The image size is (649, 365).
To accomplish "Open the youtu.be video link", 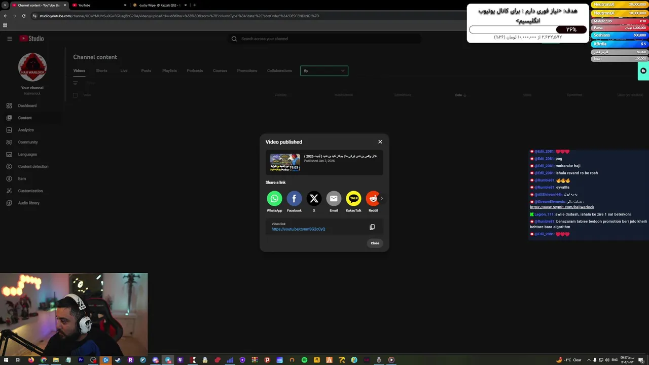I will (x=298, y=229).
